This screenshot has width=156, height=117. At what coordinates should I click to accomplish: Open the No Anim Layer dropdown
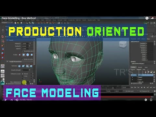(x=130, y=91)
